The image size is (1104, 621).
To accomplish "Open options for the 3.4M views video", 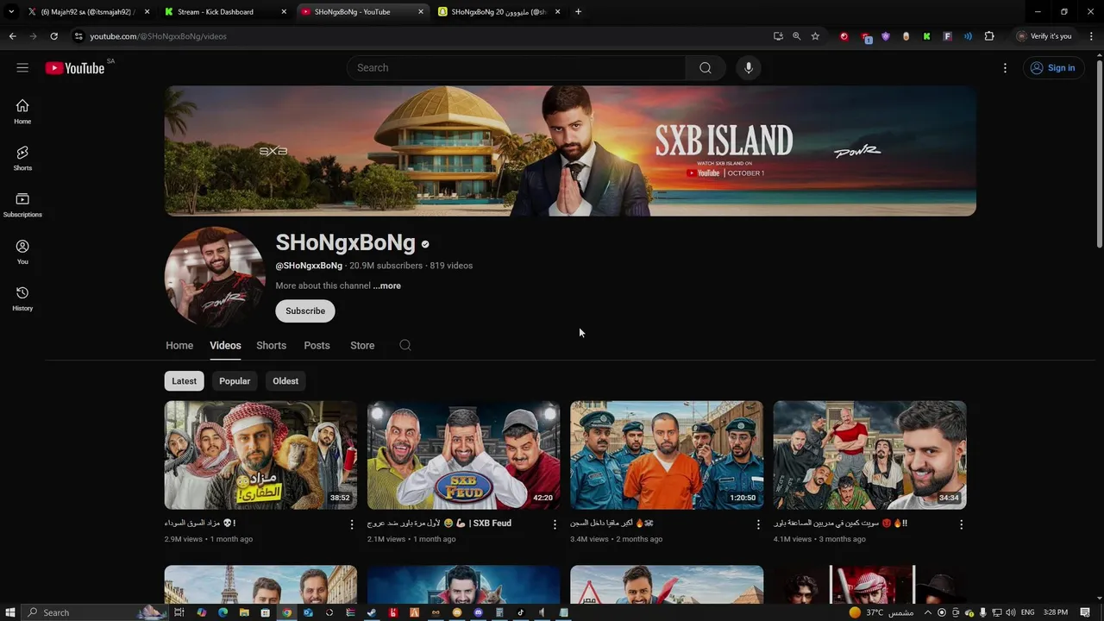I will click(x=758, y=524).
